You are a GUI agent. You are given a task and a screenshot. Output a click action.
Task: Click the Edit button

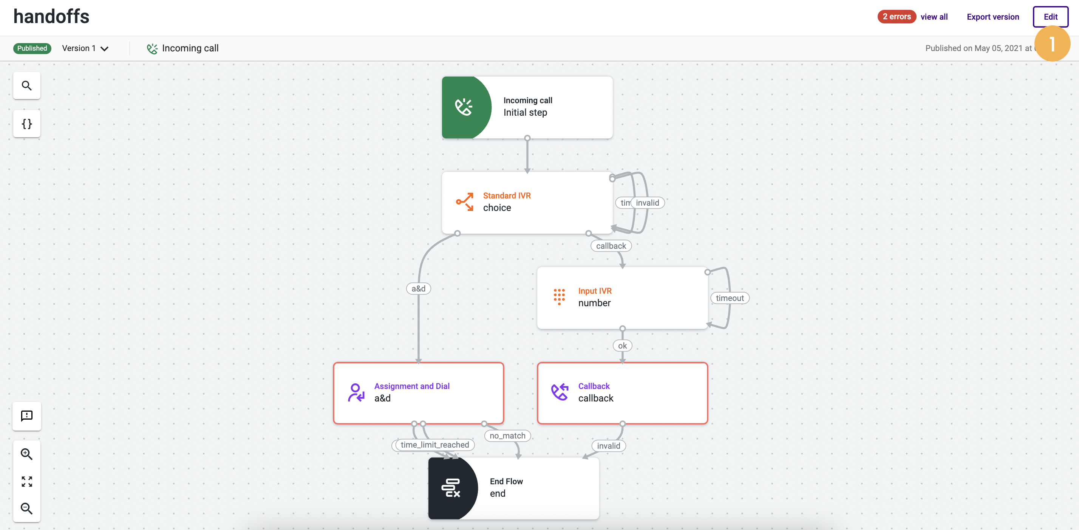click(1050, 17)
